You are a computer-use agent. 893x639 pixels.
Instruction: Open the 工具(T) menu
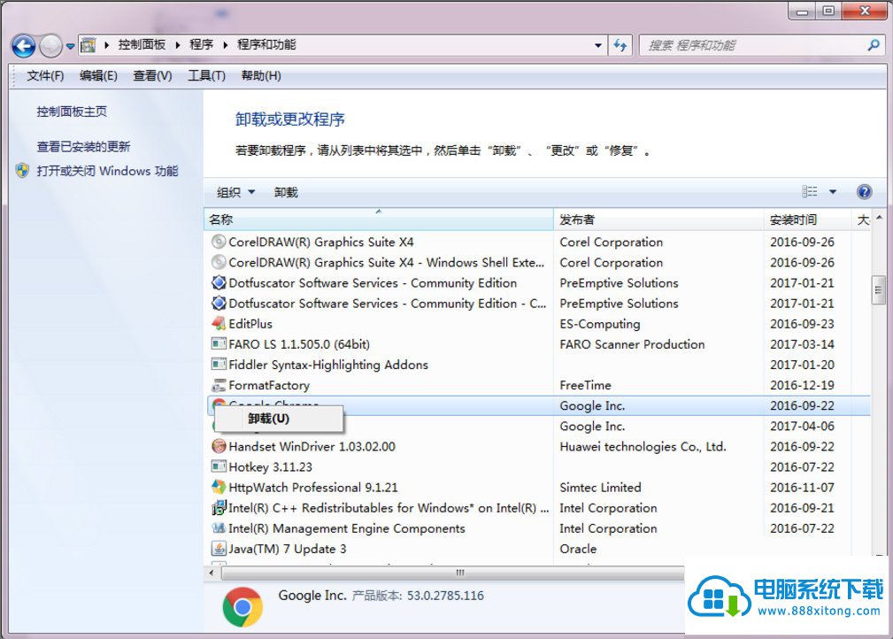click(x=207, y=76)
